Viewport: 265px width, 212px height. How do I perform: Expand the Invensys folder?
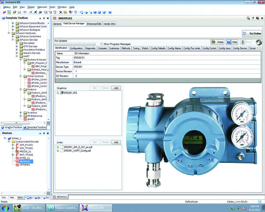click(21, 113)
